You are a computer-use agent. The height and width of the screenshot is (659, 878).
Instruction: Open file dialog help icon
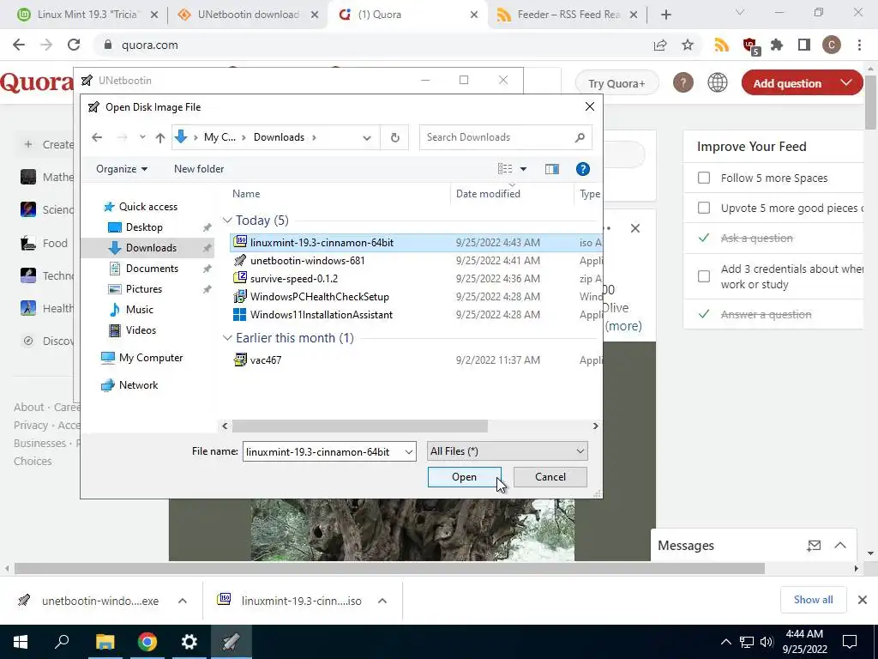pos(582,169)
